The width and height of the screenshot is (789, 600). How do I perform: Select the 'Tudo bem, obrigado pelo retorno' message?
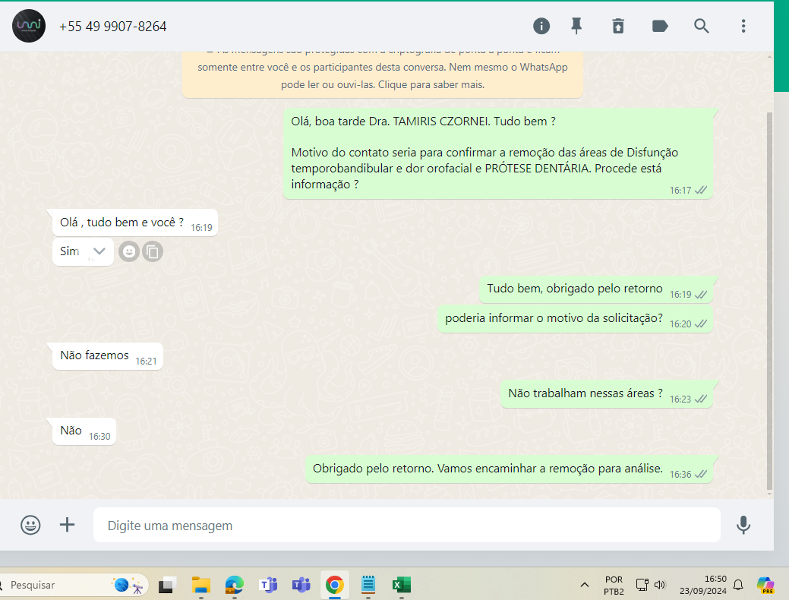pos(596,289)
